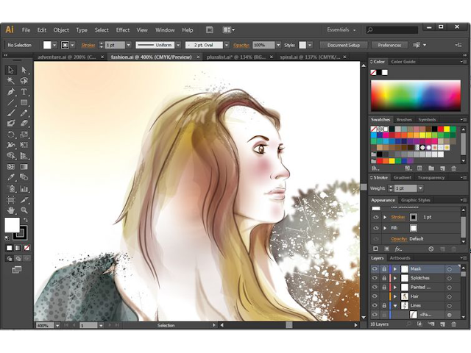Click the Add New Effect fx icon
This screenshot has width=471, height=353.
click(x=397, y=249)
